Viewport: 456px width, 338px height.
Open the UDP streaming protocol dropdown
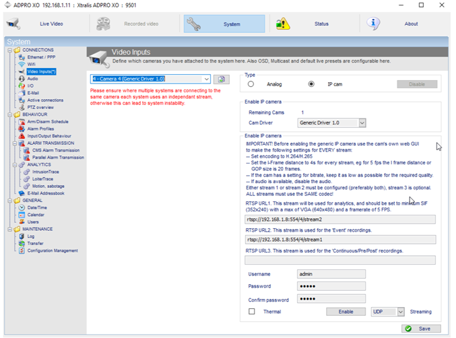(401, 312)
